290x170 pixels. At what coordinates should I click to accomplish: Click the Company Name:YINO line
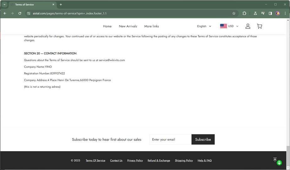click(38, 67)
